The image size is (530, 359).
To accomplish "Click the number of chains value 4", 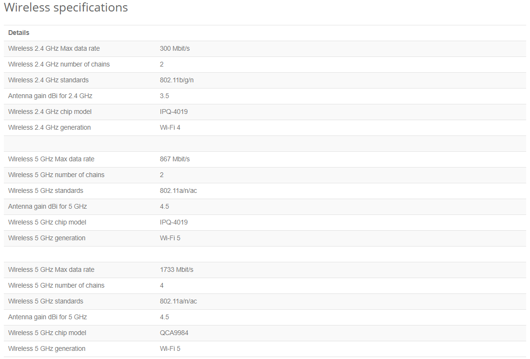I will [162, 285].
